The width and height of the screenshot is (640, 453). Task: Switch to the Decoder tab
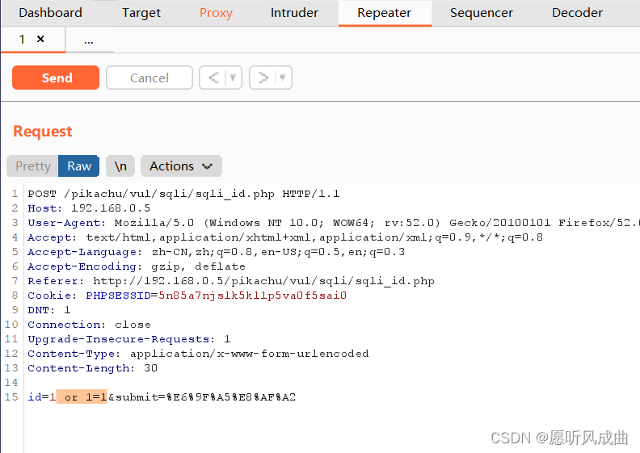(x=577, y=13)
